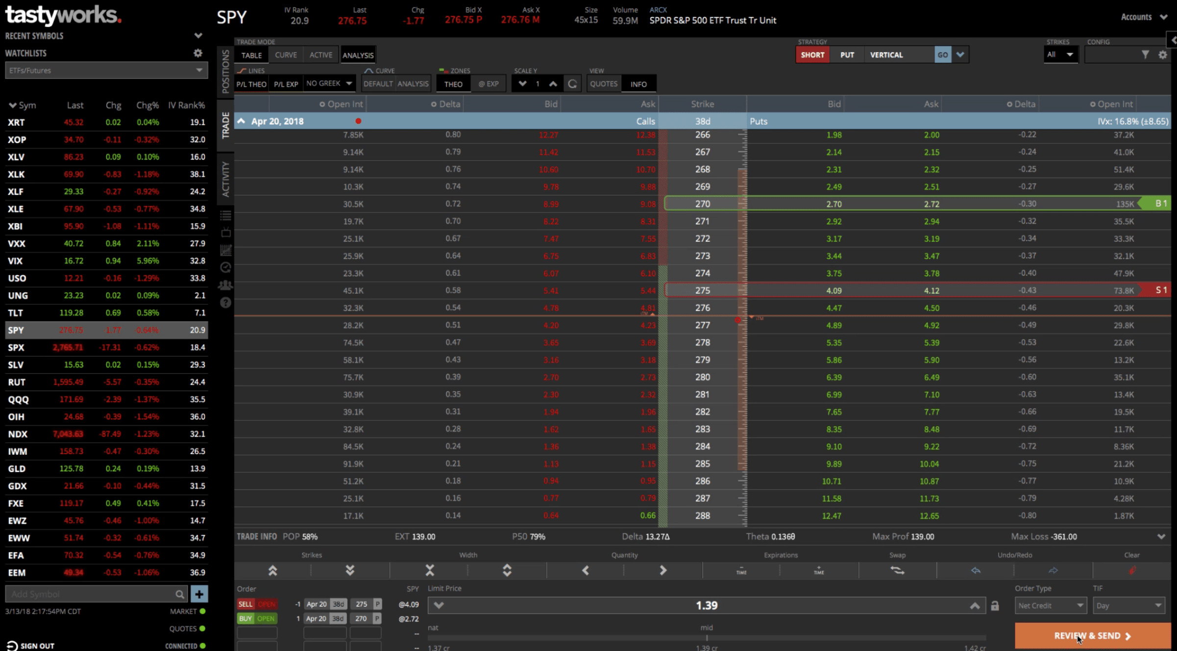Screen dimensions: 1177x651
Task: Open ACTIVITY side tab
Action: pyautogui.click(x=225, y=179)
